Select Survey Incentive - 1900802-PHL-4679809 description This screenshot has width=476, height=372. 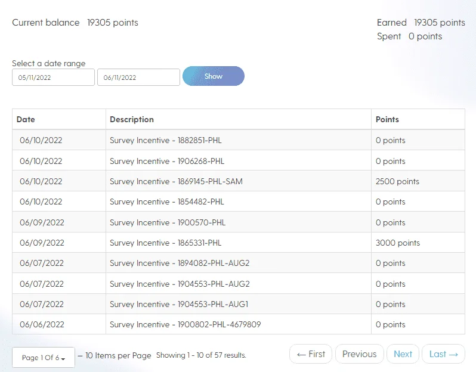coord(185,324)
